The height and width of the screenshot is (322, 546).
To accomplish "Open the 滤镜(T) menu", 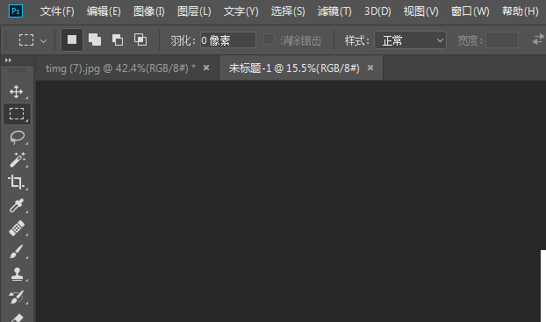I will pyautogui.click(x=334, y=11).
